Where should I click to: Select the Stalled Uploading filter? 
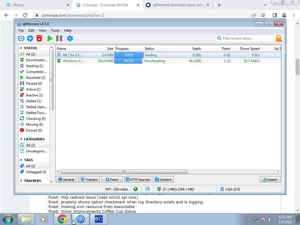[34, 107]
